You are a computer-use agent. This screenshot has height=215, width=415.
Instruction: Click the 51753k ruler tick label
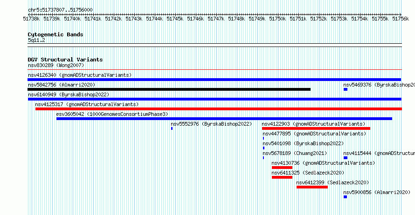click(x=339, y=19)
